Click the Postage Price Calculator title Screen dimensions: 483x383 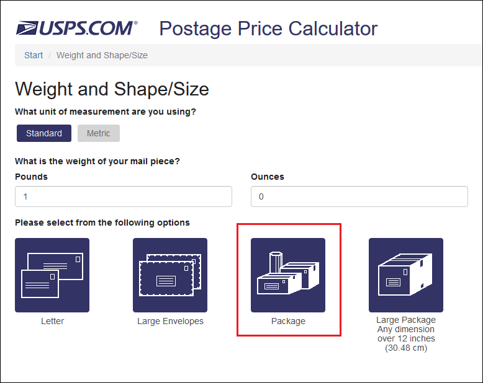pos(268,29)
